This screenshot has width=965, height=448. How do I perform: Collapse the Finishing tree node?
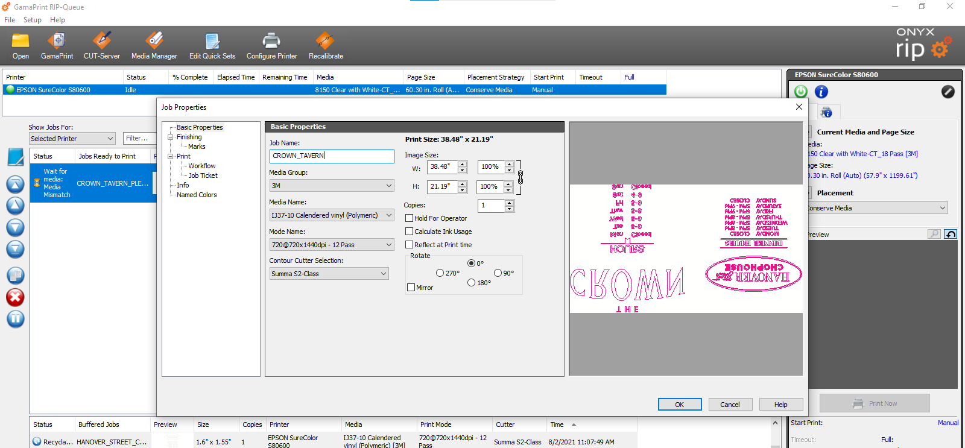[x=171, y=137]
